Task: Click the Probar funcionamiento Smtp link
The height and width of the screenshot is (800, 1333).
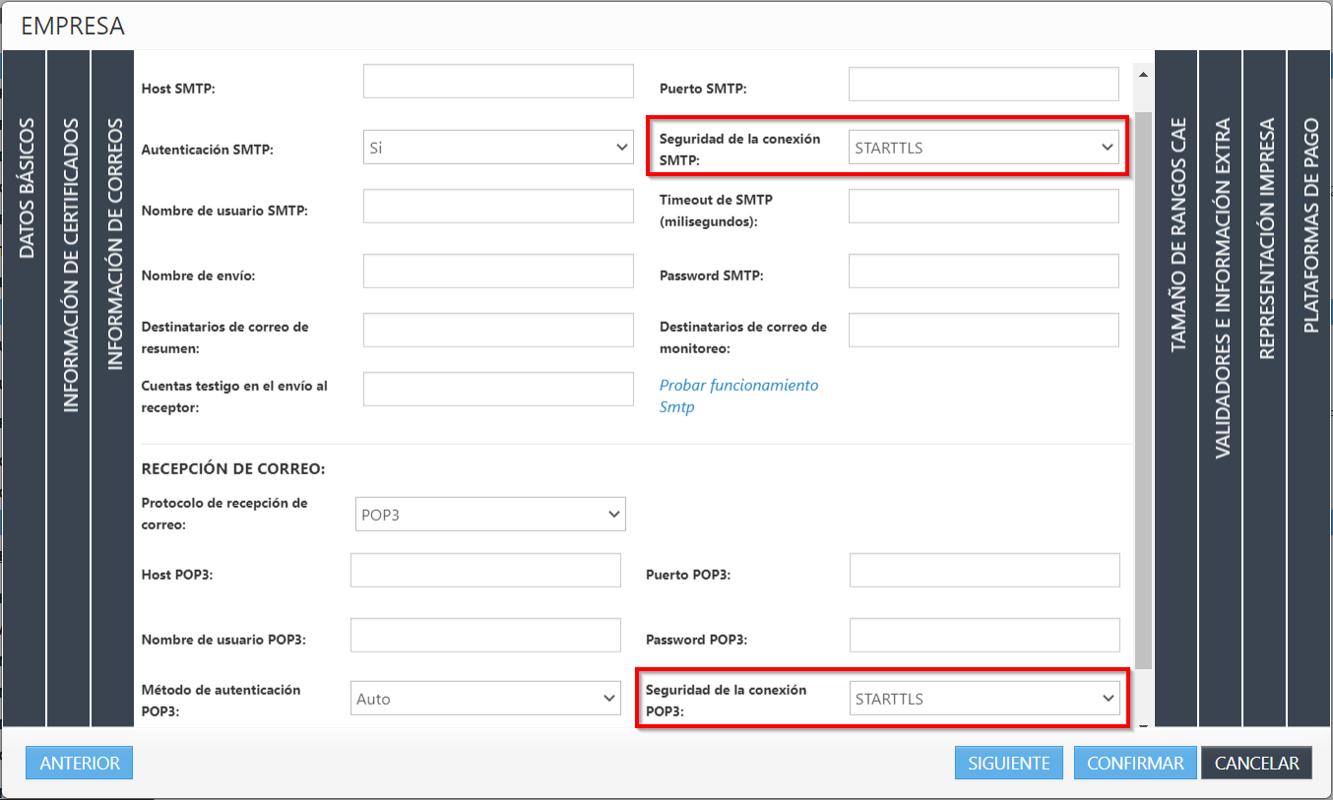Action: tap(738, 396)
